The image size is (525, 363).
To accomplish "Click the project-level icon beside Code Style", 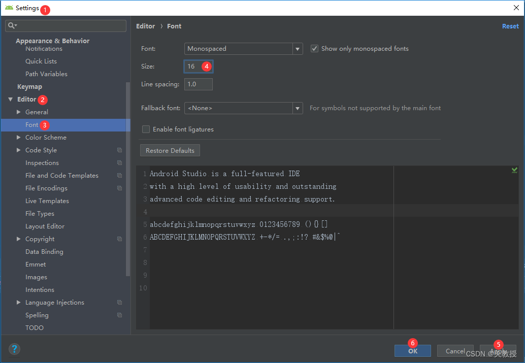I will point(119,150).
